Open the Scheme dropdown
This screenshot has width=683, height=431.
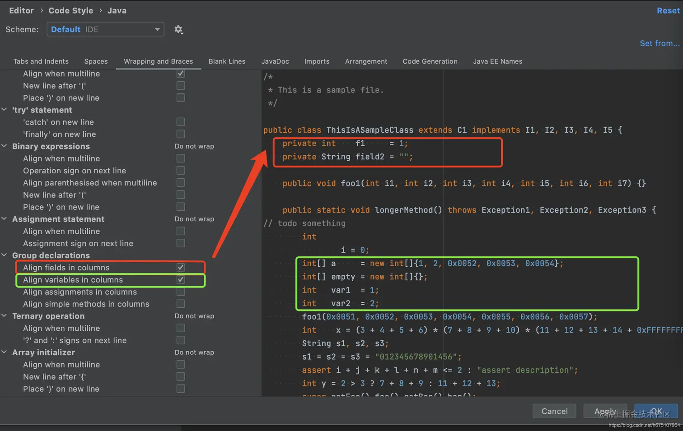pos(105,29)
